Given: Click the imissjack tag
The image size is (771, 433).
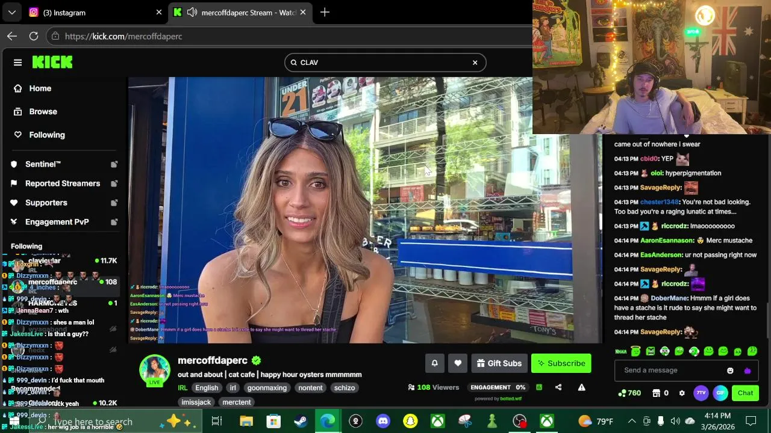Looking at the screenshot, I should pos(196,402).
